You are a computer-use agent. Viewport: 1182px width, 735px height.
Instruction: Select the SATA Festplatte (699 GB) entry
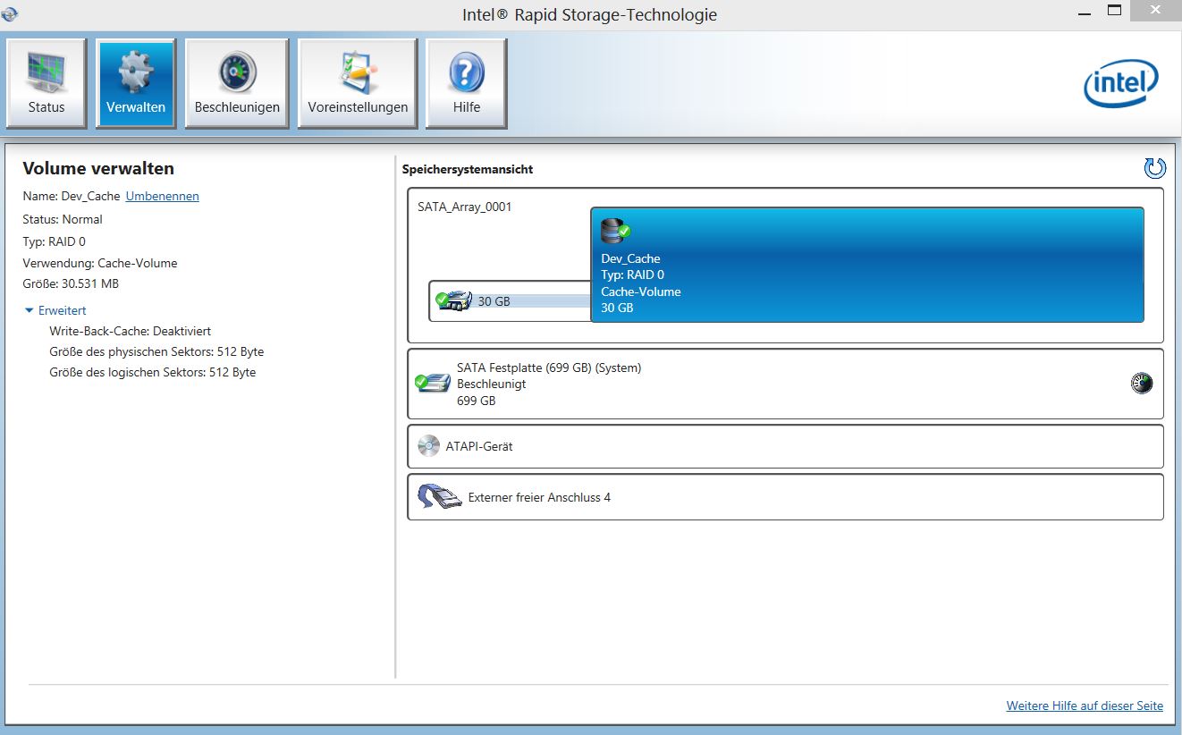[x=785, y=384]
